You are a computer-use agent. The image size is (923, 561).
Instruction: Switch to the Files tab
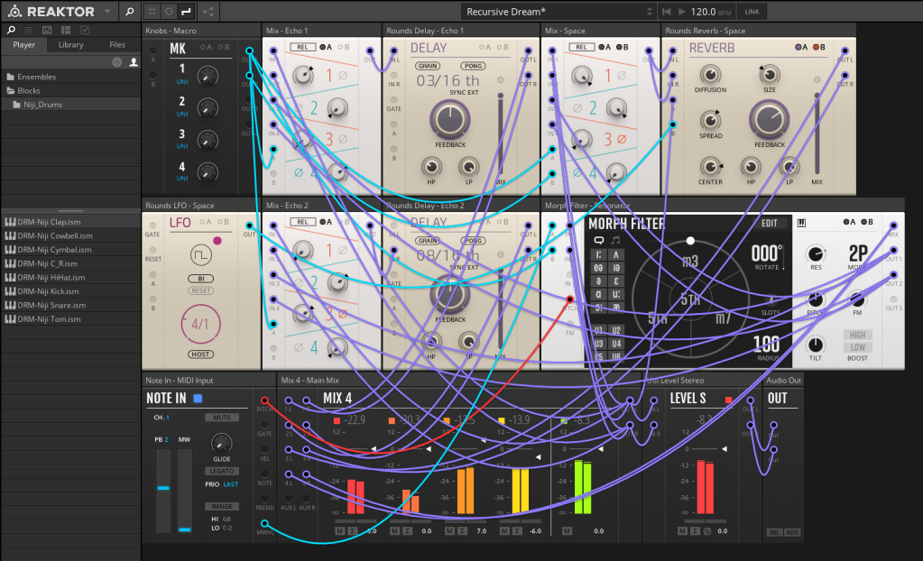[117, 44]
